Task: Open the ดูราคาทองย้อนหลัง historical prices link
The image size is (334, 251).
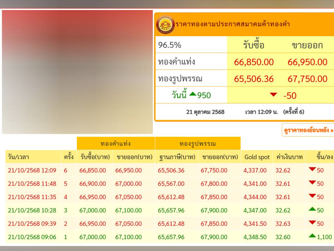Action: 308,130
